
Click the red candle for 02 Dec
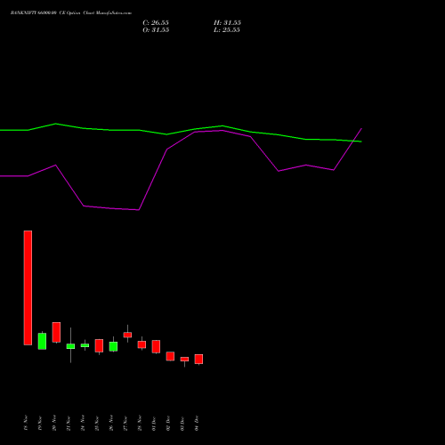pyautogui.click(x=170, y=356)
